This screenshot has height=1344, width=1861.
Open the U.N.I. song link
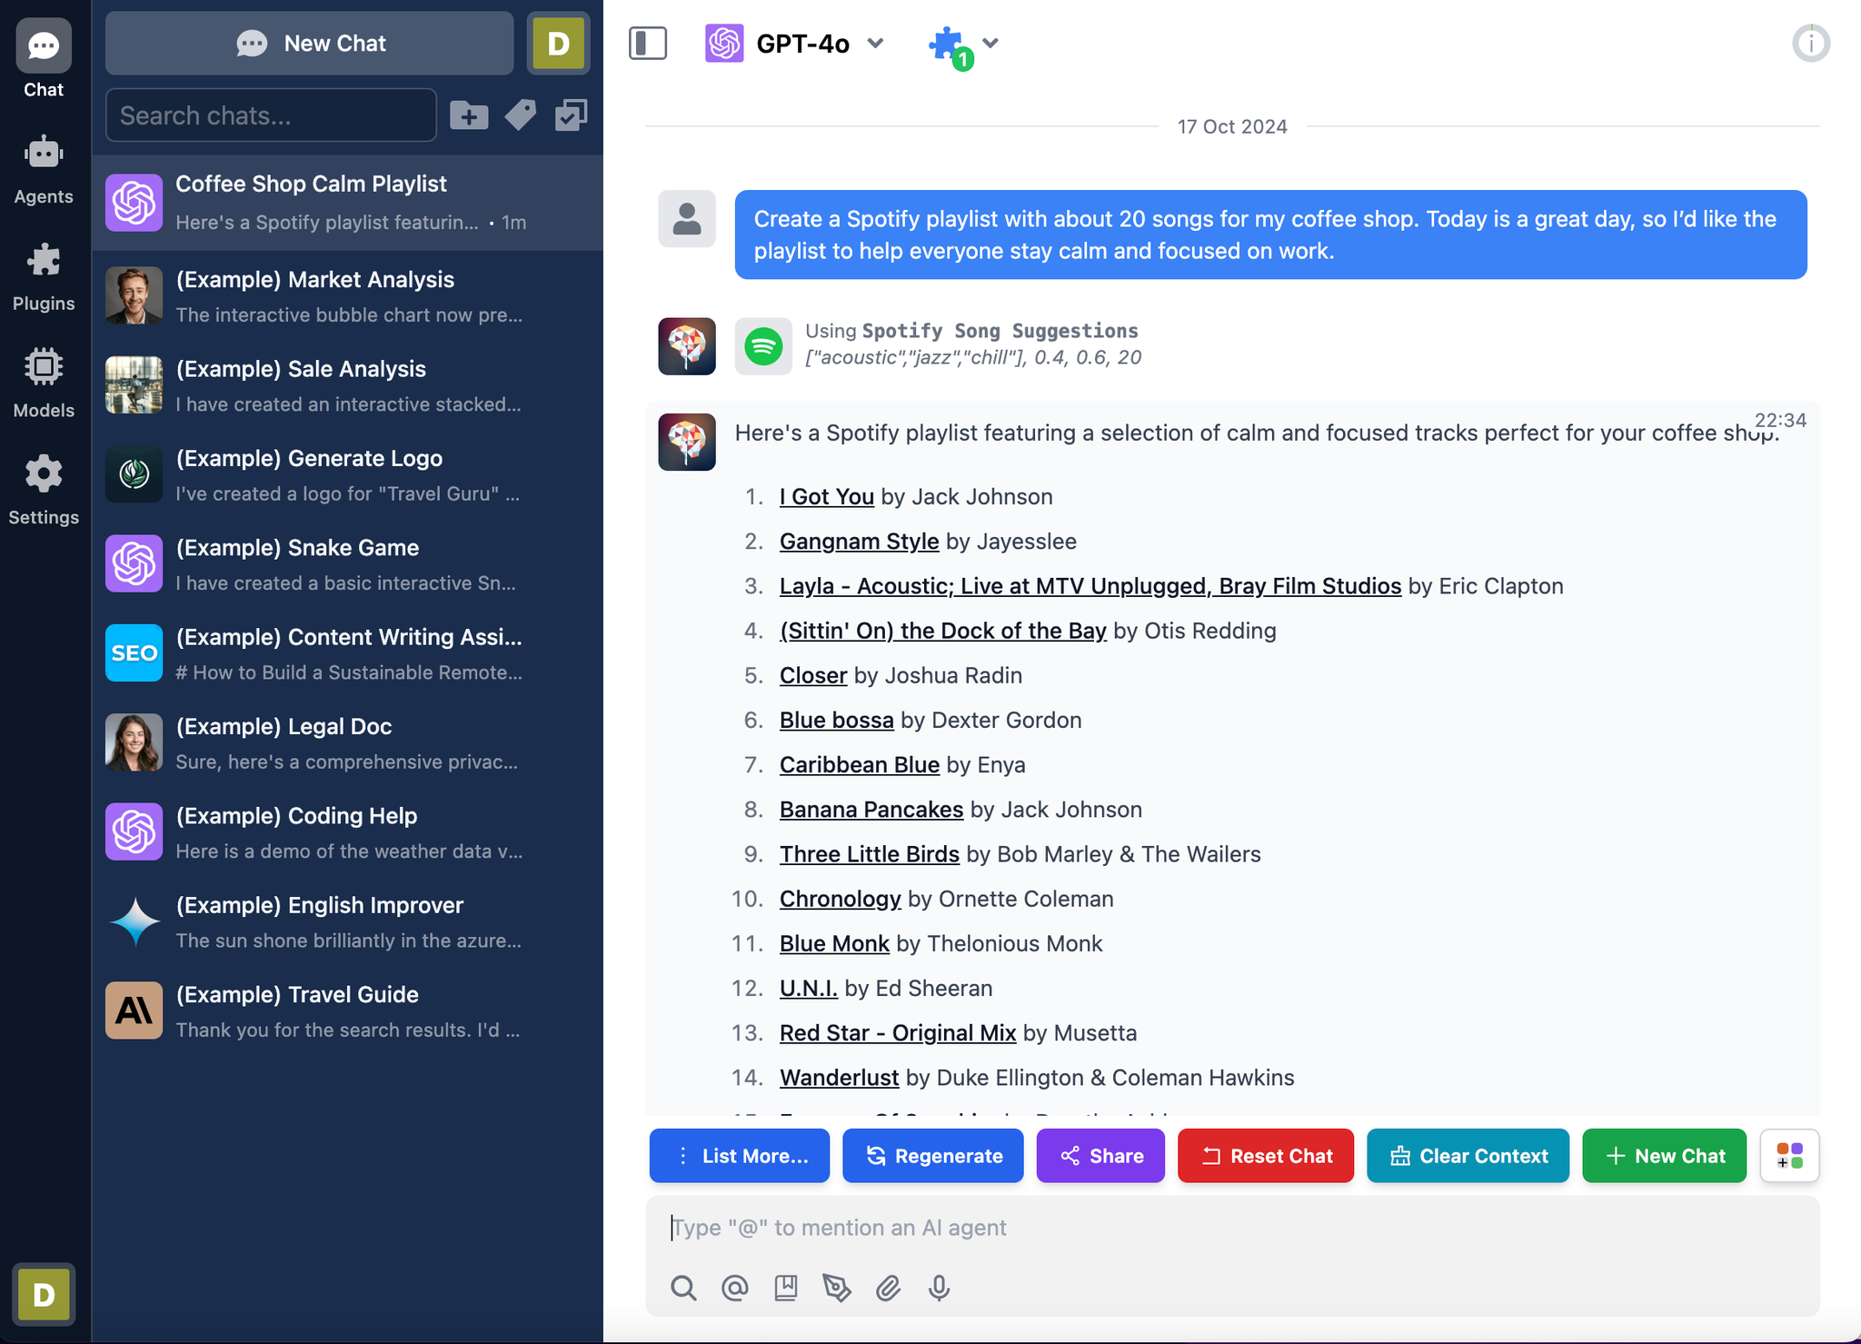tap(809, 988)
